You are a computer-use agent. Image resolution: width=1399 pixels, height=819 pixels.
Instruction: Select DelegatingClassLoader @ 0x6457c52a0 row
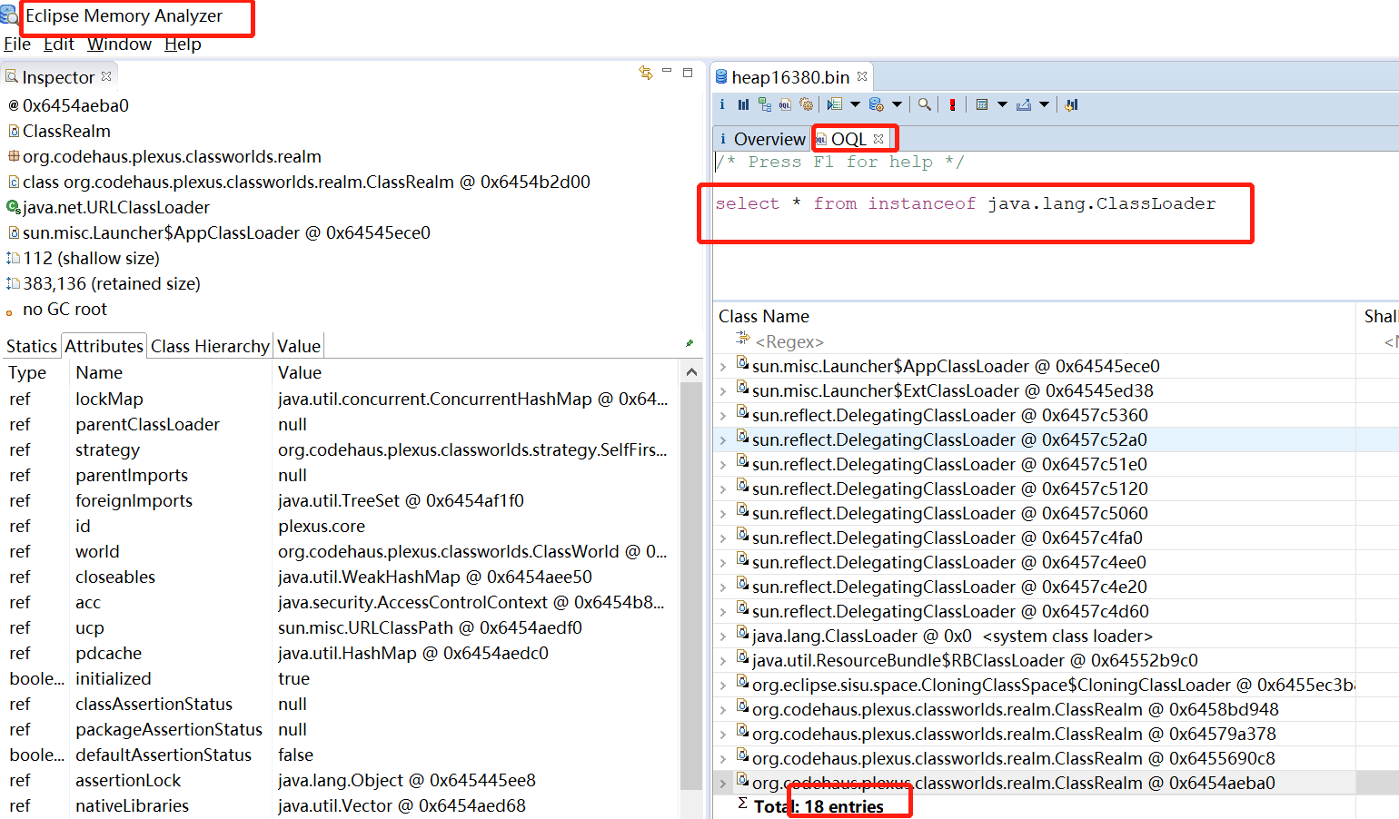click(x=1035, y=439)
